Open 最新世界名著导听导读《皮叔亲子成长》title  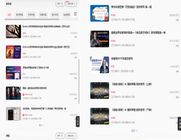(x=138, y=33)
